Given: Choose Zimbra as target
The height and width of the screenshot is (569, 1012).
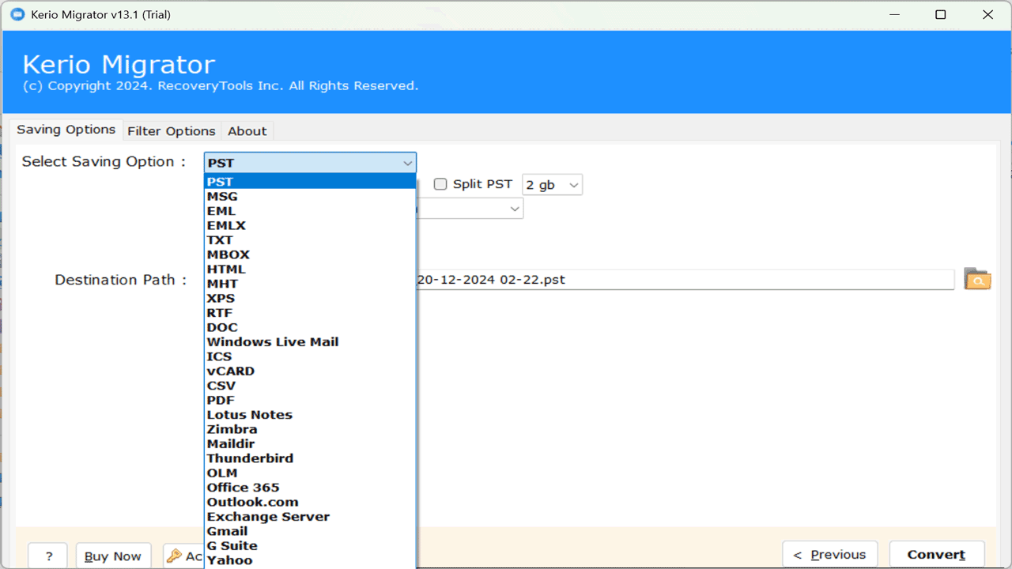Looking at the screenshot, I should [x=310, y=429].
